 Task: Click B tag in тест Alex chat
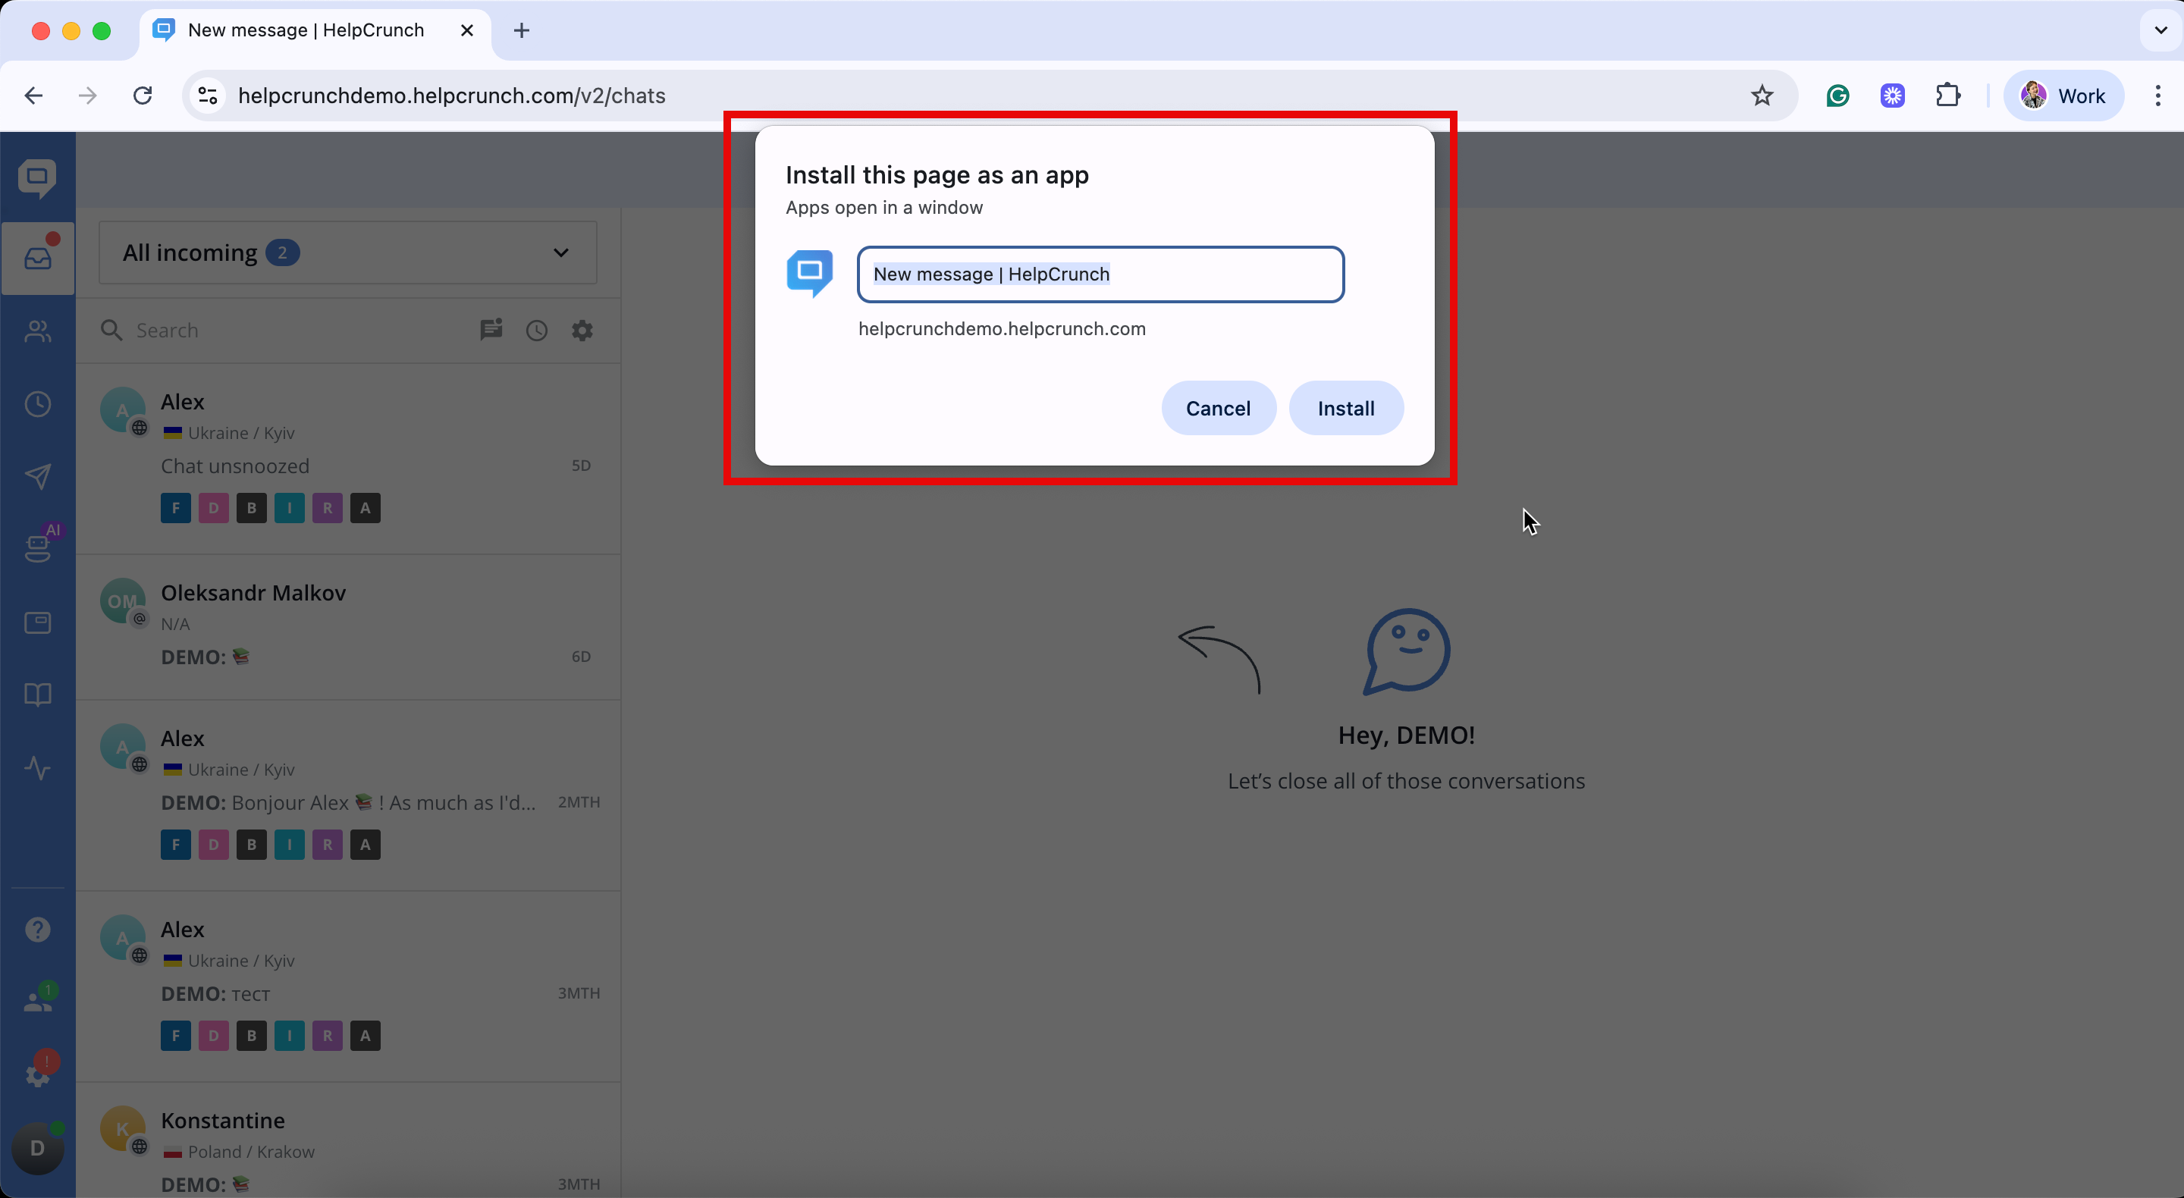pyautogui.click(x=252, y=1035)
